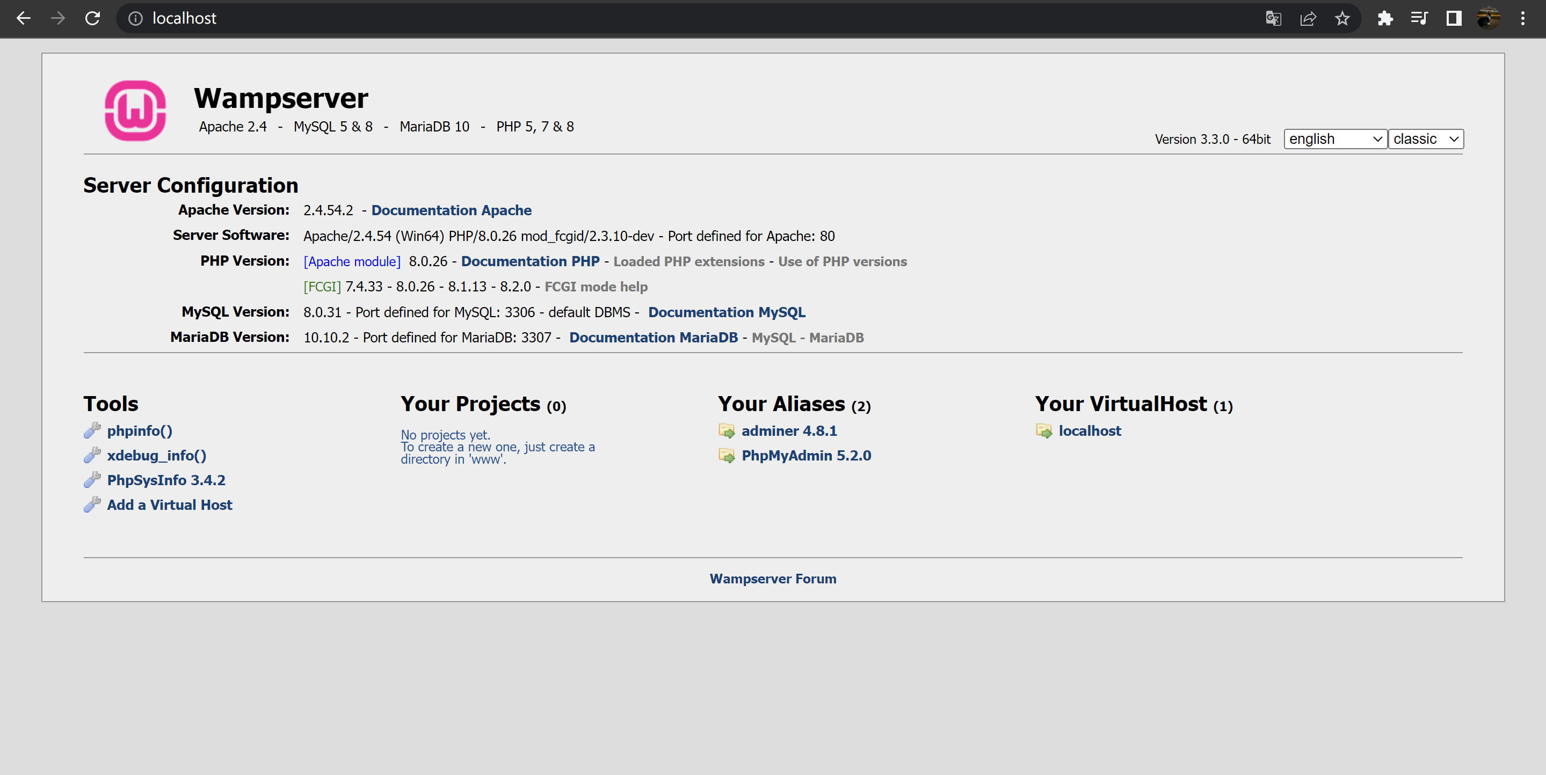Open the Chrome three-dot menu

1522,19
